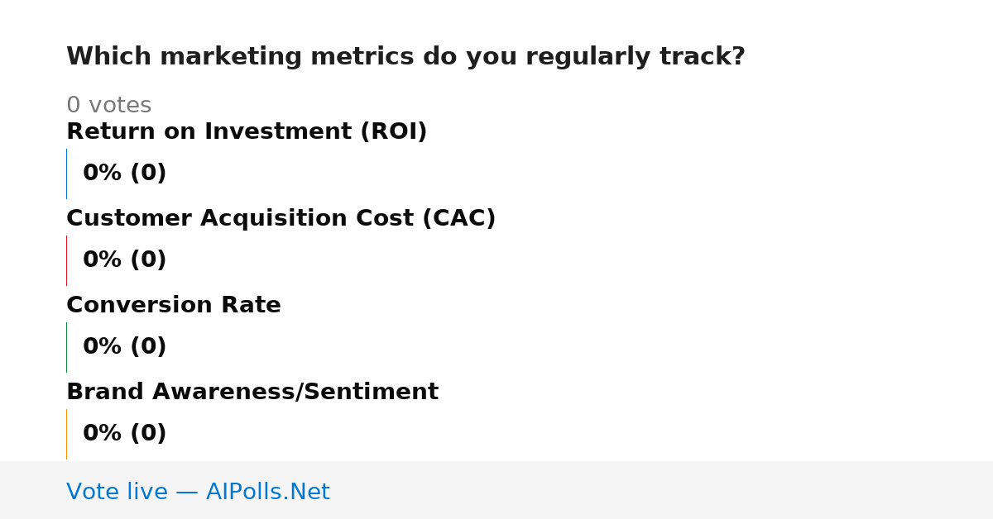Screen dimensions: 993x519
Task: Click the '0 votes' count text
Action: pos(108,106)
